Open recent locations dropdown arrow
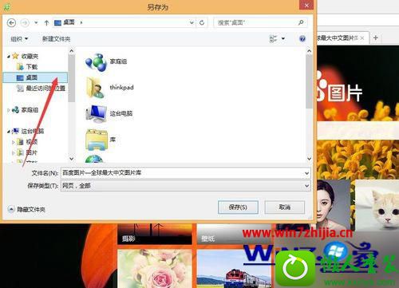Viewport: 399px width, 288px height. pyautogui.click(x=36, y=23)
